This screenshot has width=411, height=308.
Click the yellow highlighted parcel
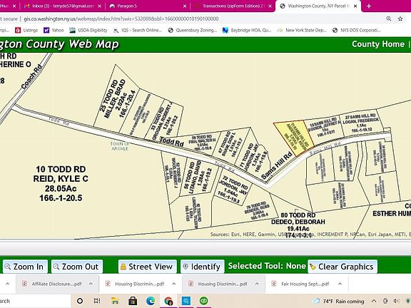294,138
